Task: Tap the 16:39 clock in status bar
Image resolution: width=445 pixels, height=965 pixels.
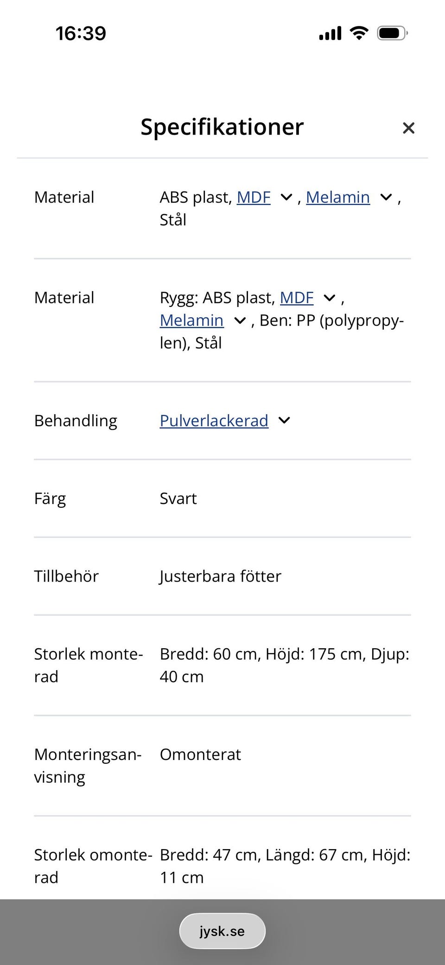Action: coord(81,33)
